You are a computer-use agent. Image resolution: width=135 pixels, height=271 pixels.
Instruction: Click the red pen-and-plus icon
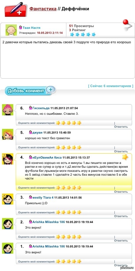(x=16, y=9)
